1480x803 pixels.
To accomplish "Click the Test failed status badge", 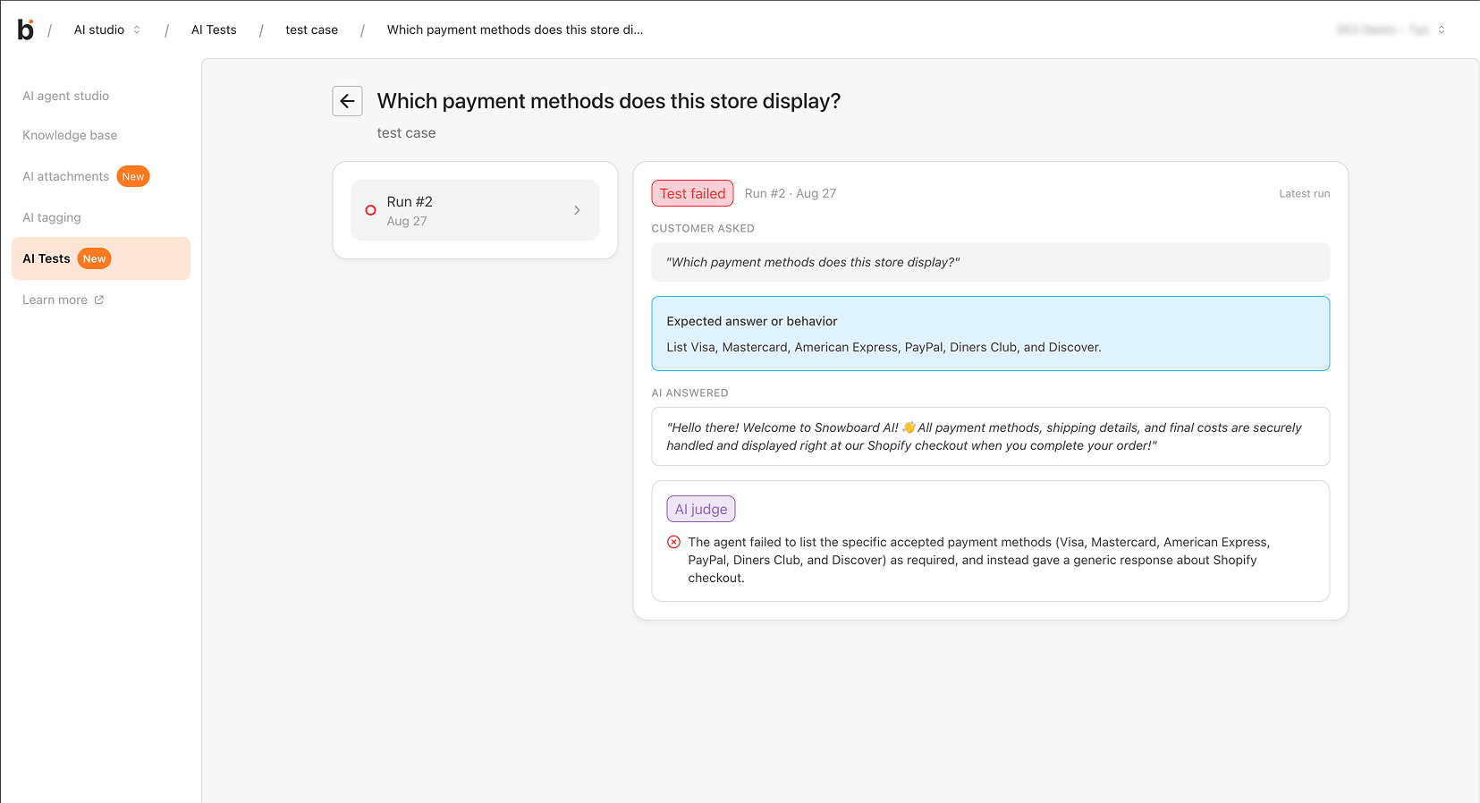I will pos(693,193).
